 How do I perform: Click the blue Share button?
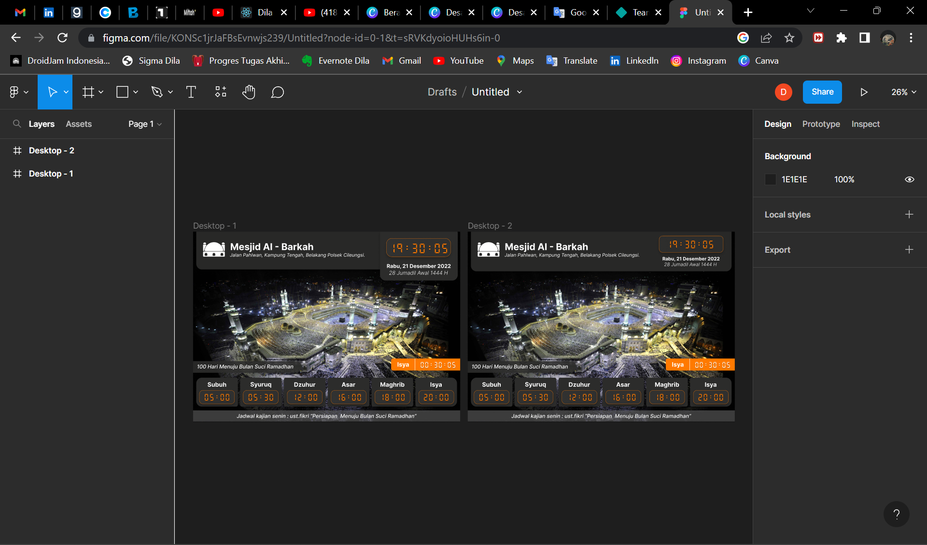tap(822, 92)
